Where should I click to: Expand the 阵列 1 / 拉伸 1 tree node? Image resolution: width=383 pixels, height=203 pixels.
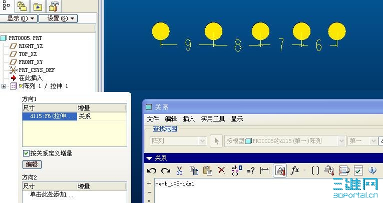(x=4, y=86)
